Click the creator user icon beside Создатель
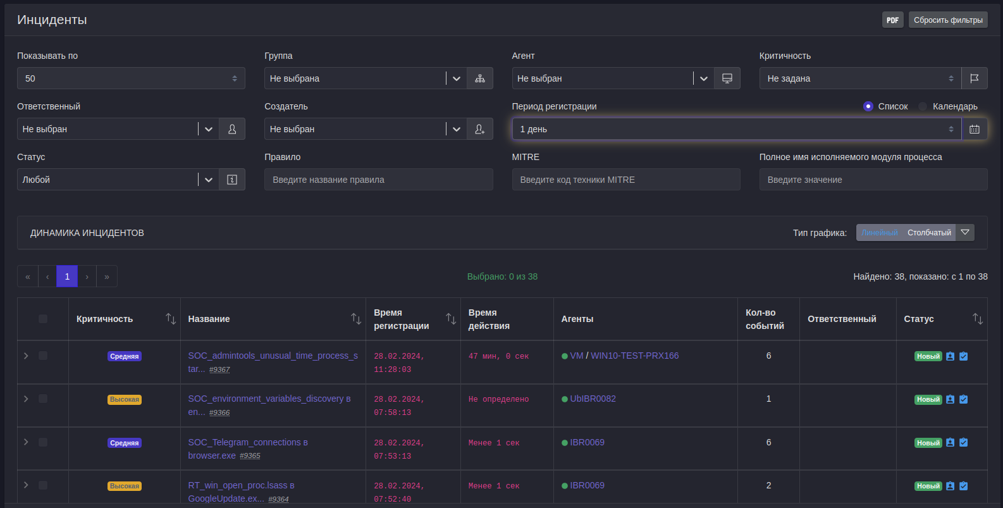The image size is (1003, 508). click(x=480, y=129)
